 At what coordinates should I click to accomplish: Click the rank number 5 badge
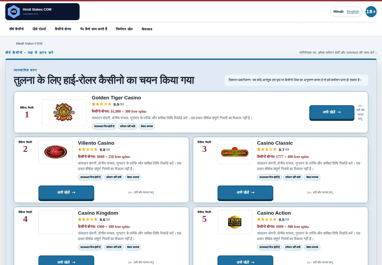(x=204, y=219)
